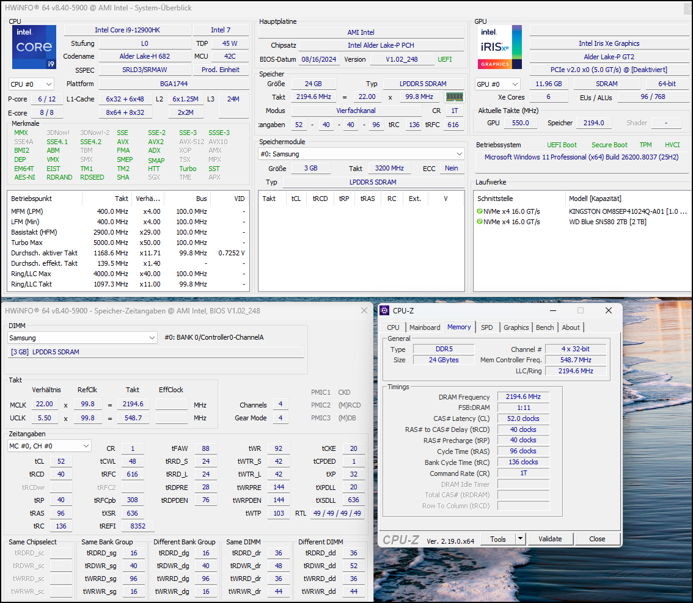Click the Modell [Kapazität] column header
Image resolution: width=693 pixels, height=603 pixels.
point(628,199)
